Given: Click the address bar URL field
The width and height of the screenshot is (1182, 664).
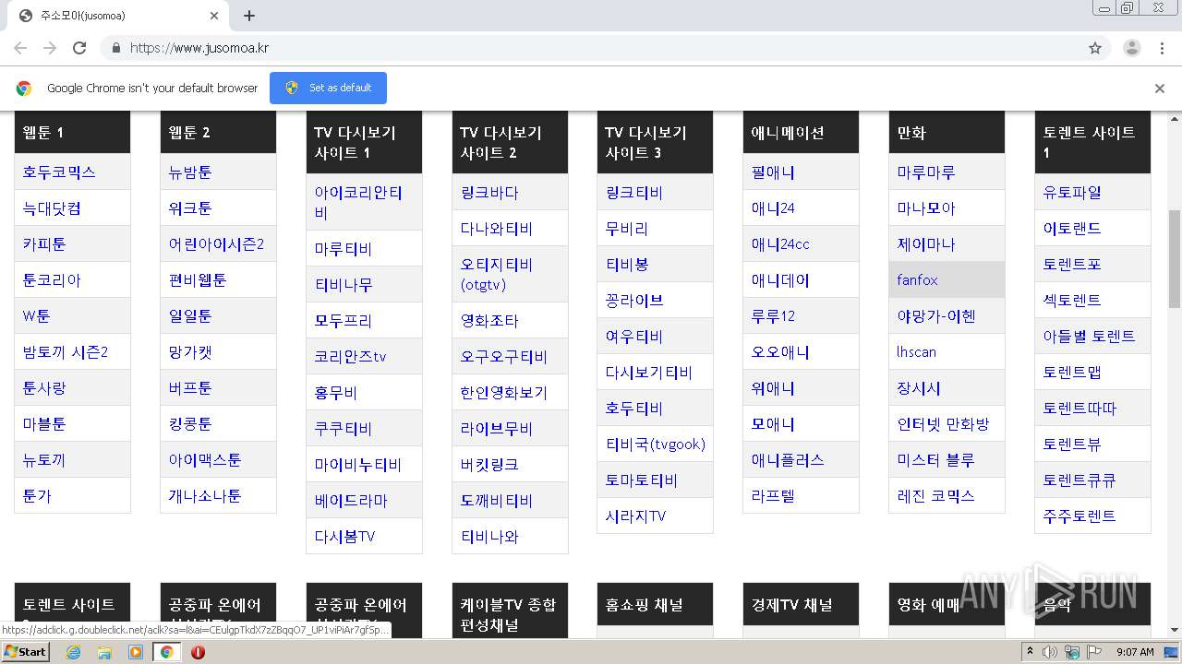Looking at the screenshot, I should [591, 48].
